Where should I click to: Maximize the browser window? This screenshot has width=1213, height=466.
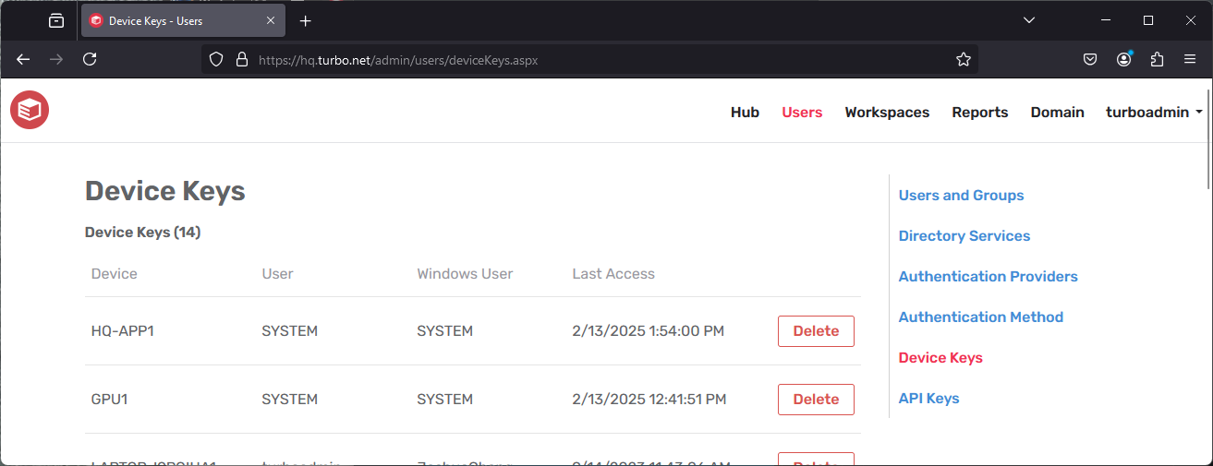click(1148, 20)
